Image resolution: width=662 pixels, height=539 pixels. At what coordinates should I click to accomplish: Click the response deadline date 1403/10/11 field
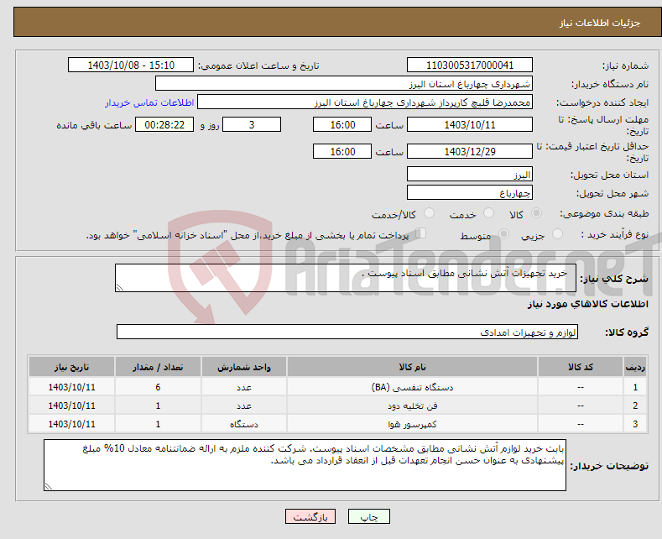tap(470, 124)
